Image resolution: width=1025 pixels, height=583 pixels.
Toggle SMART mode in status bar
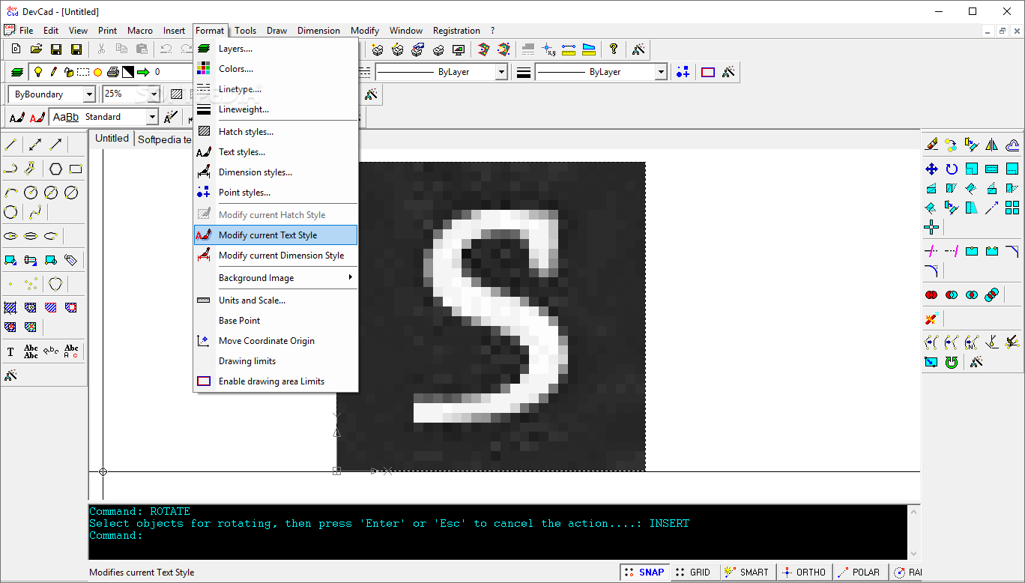(x=747, y=572)
